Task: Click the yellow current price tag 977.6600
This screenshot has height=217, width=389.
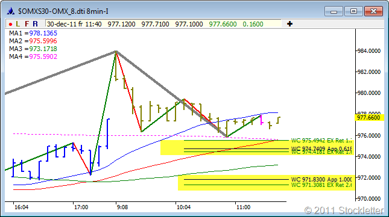Action: click(x=368, y=118)
